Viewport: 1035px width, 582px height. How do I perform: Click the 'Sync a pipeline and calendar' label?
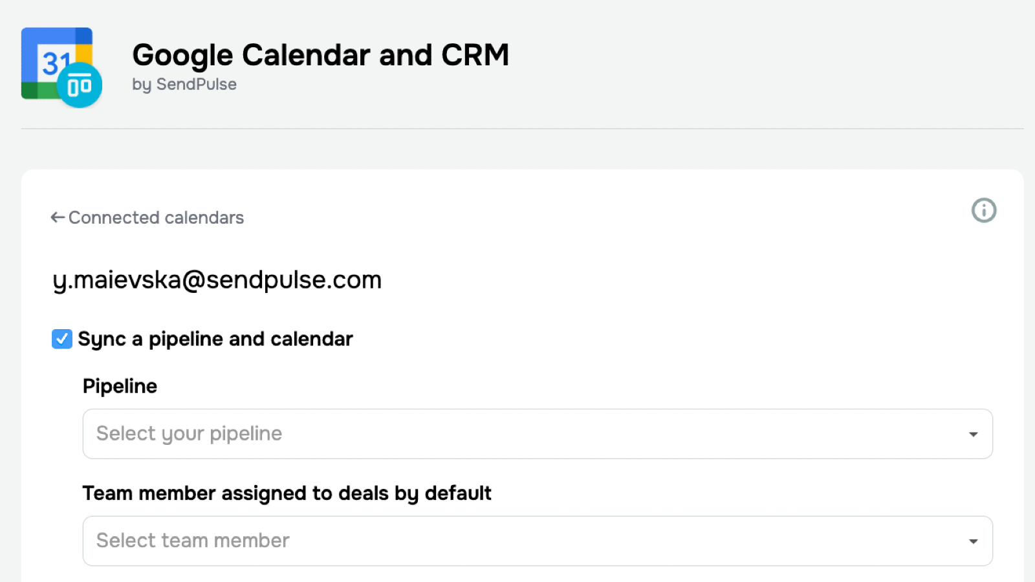(215, 339)
